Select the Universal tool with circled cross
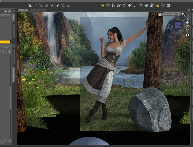 108,5
